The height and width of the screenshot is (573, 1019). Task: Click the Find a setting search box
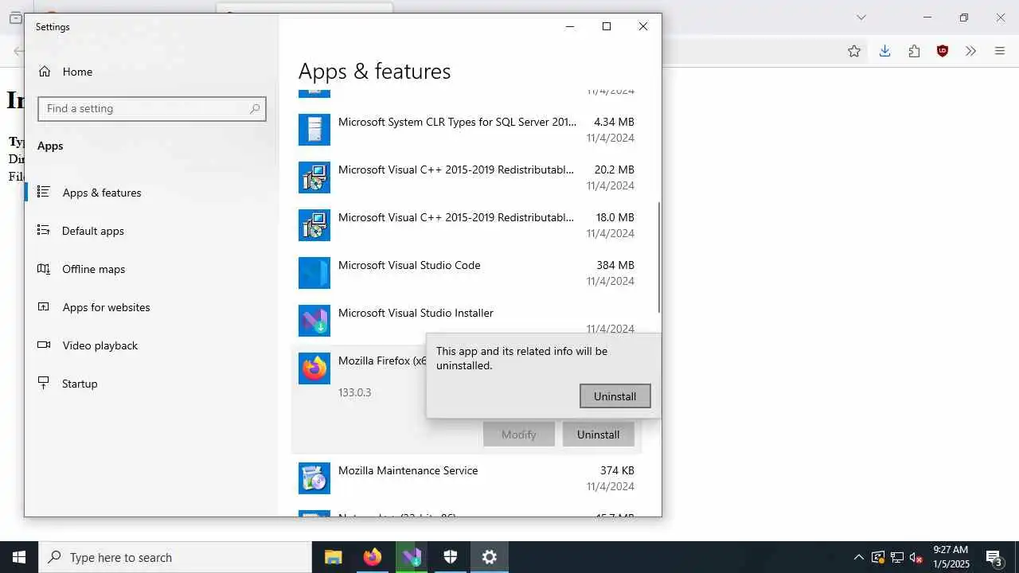152,108
